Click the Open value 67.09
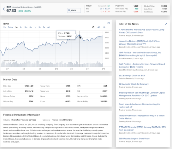This screenshot has width=172, height=149. coord(68,96)
